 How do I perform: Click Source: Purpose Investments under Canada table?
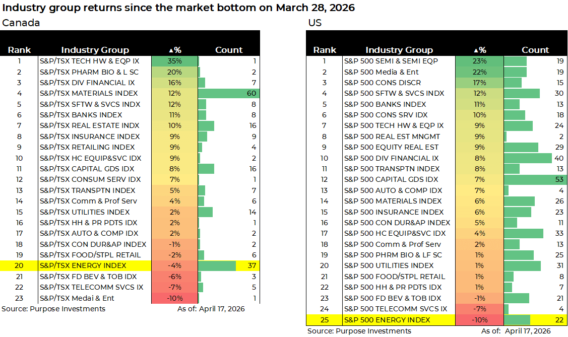(x=53, y=308)
